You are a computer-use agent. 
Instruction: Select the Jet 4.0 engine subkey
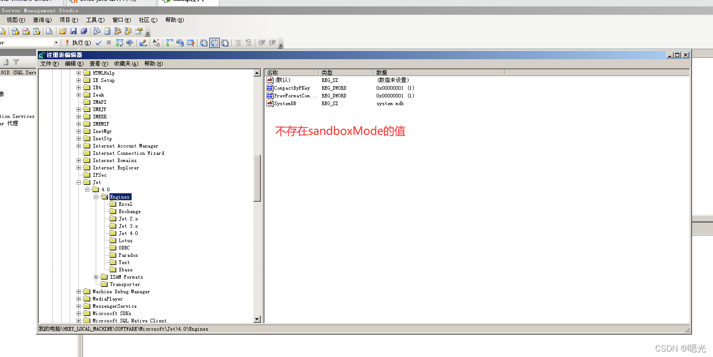[x=128, y=233]
